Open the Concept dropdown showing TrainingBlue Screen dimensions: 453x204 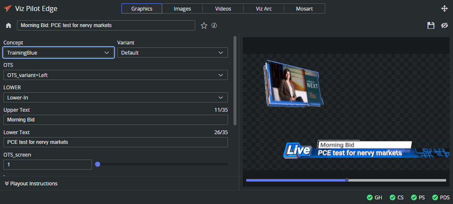(x=59, y=52)
